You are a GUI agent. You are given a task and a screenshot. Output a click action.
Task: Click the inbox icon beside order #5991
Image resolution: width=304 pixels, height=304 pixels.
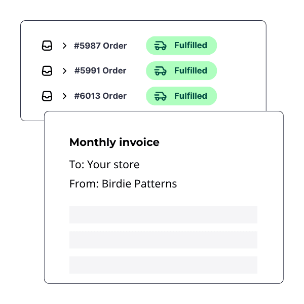click(47, 71)
